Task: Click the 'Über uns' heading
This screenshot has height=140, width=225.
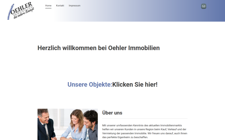Action: (112, 113)
